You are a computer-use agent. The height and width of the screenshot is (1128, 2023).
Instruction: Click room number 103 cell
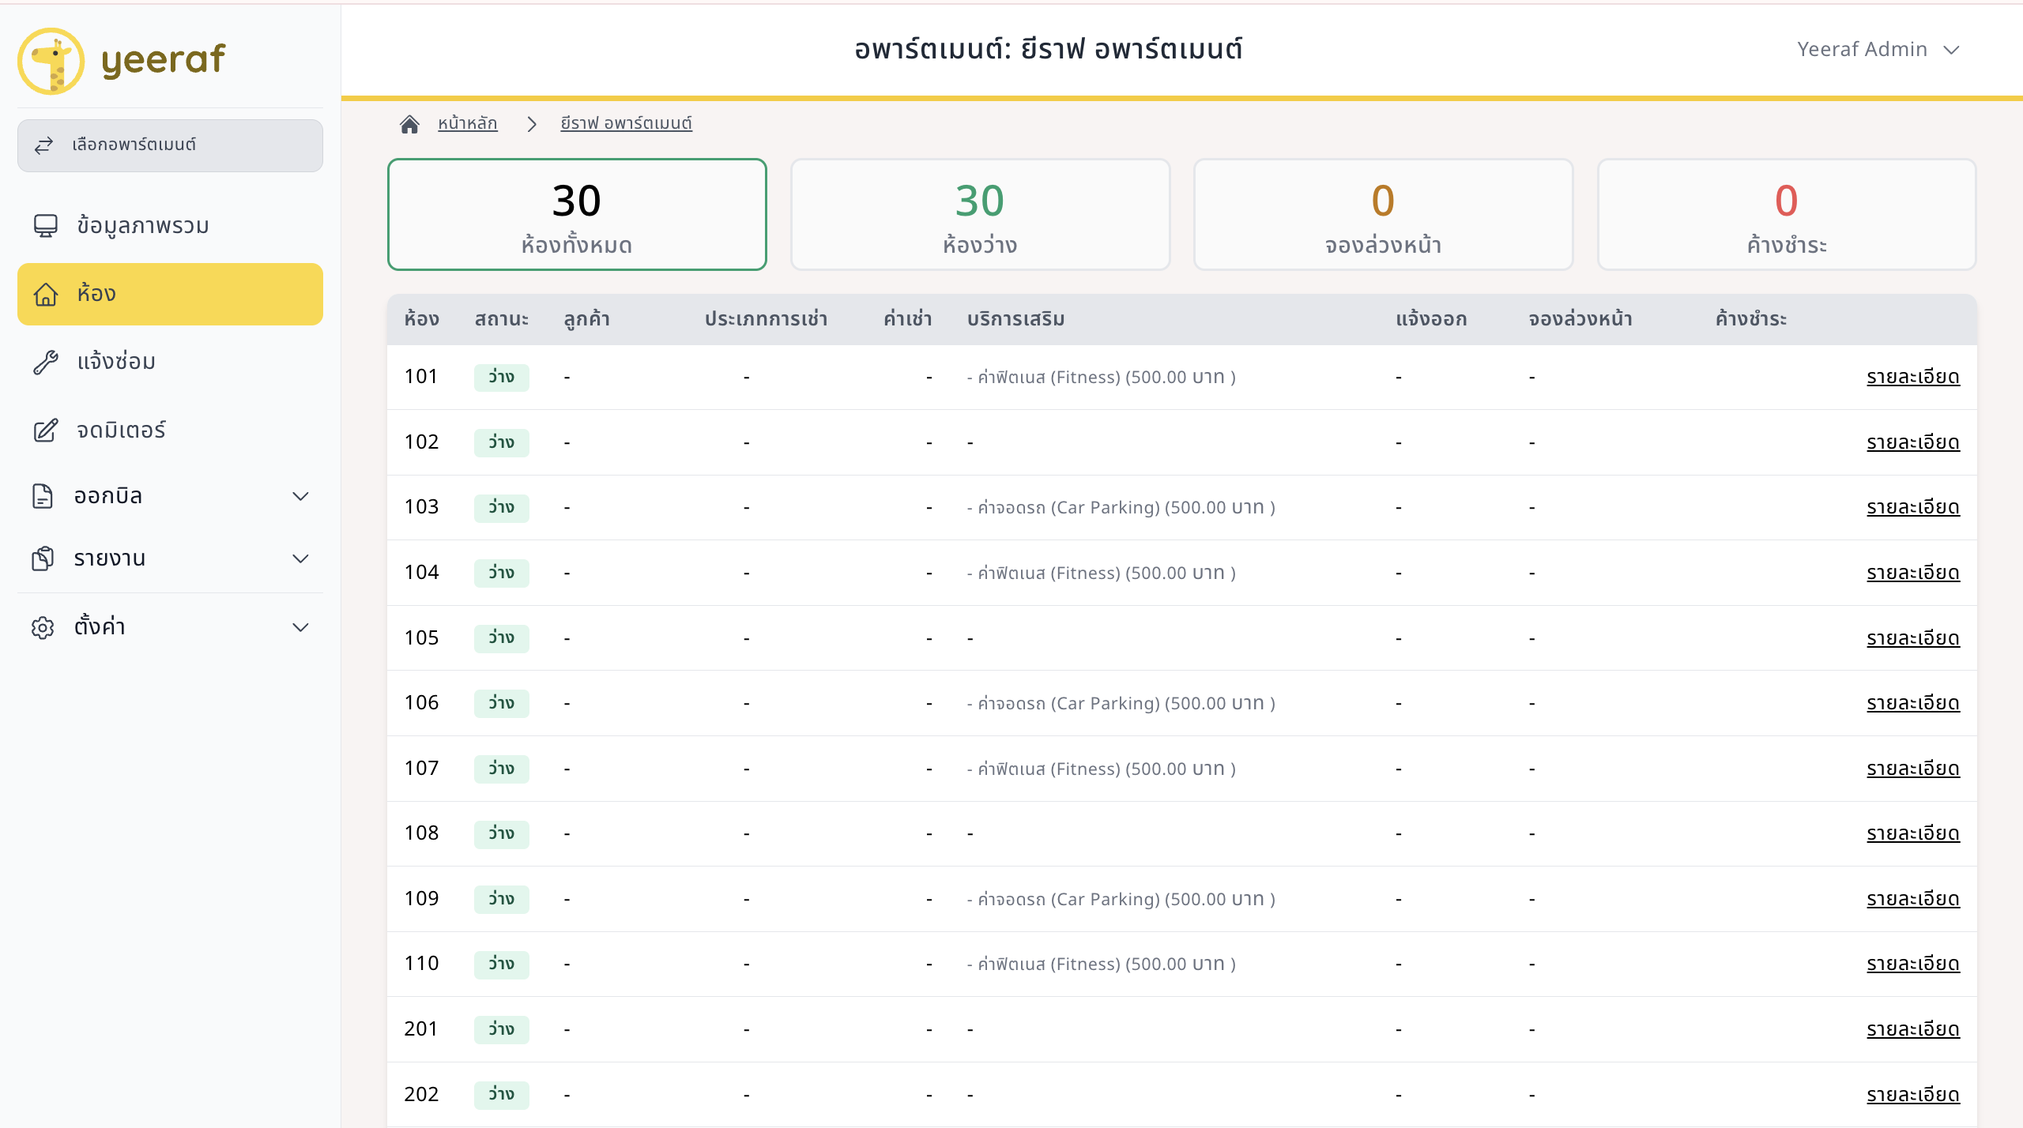[x=421, y=507]
